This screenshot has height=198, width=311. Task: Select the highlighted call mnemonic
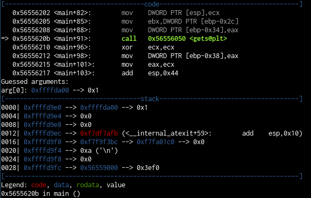pyautogui.click(x=129, y=39)
